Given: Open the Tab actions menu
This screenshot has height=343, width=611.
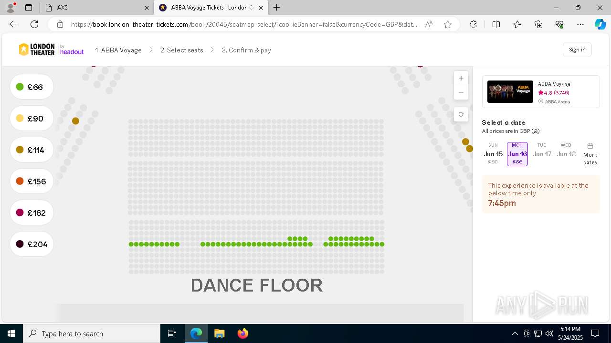Looking at the screenshot, I should click(x=29, y=8).
